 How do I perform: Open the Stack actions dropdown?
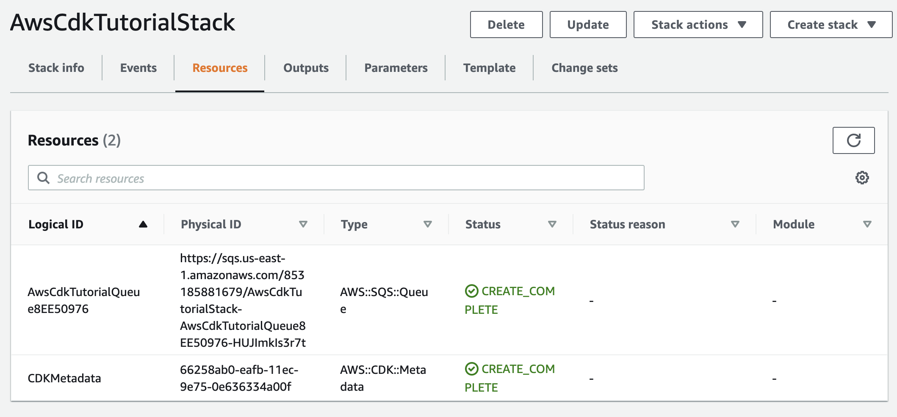tap(698, 25)
